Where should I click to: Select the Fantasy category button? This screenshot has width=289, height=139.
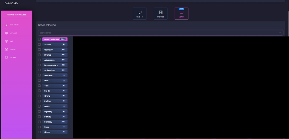tap(55, 122)
